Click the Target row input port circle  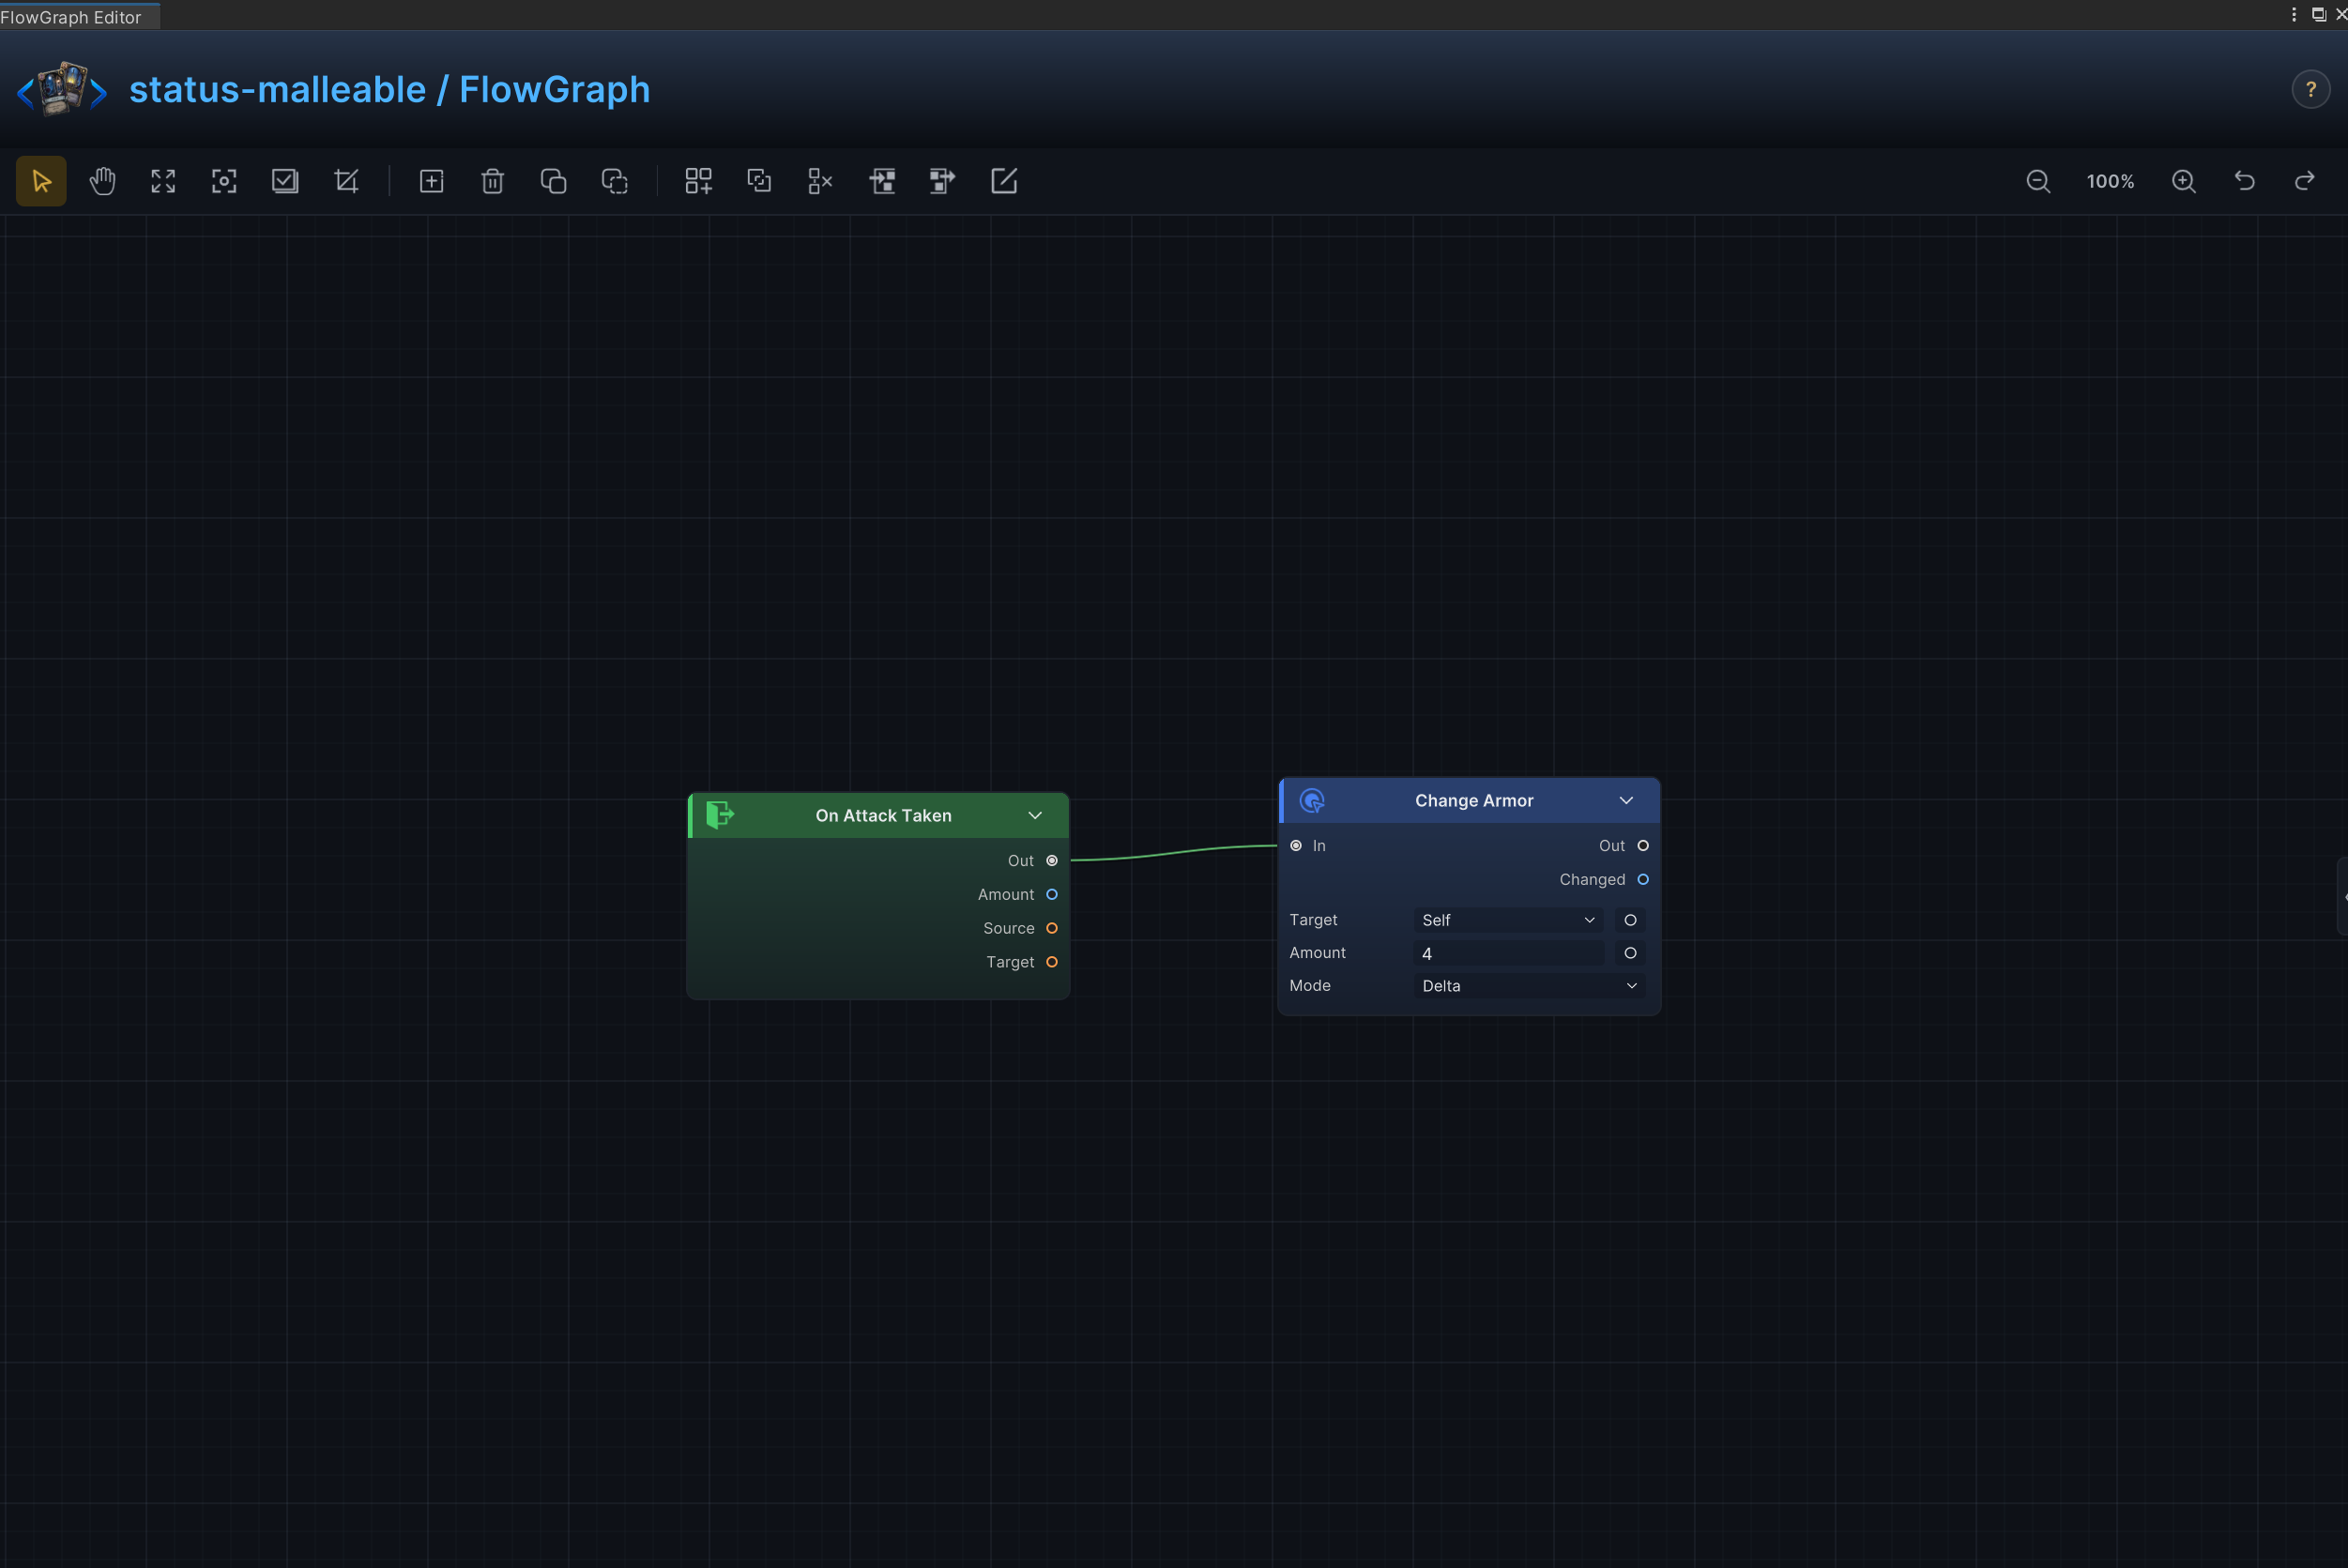pyautogui.click(x=1630, y=920)
